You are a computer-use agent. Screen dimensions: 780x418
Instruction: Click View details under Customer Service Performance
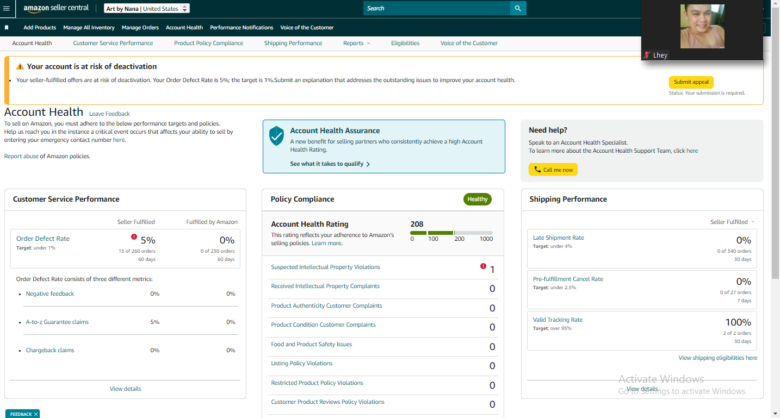[x=125, y=389]
